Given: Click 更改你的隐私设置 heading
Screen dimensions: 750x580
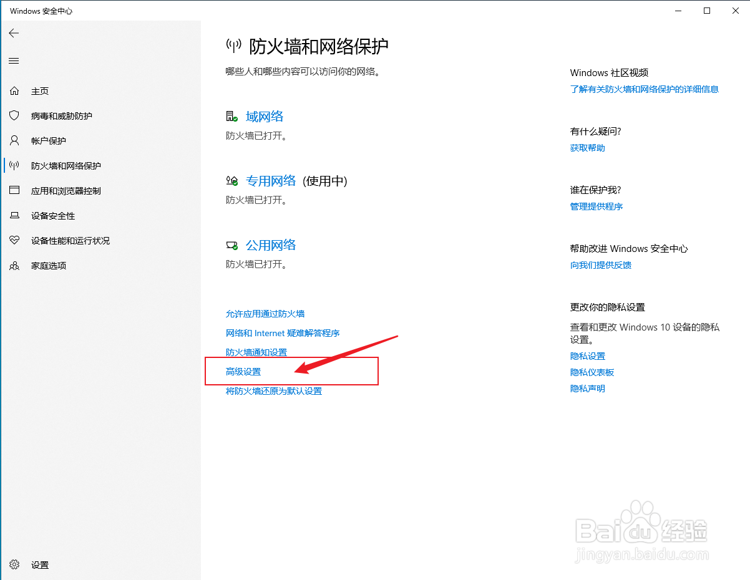Looking at the screenshot, I should click(x=608, y=307).
